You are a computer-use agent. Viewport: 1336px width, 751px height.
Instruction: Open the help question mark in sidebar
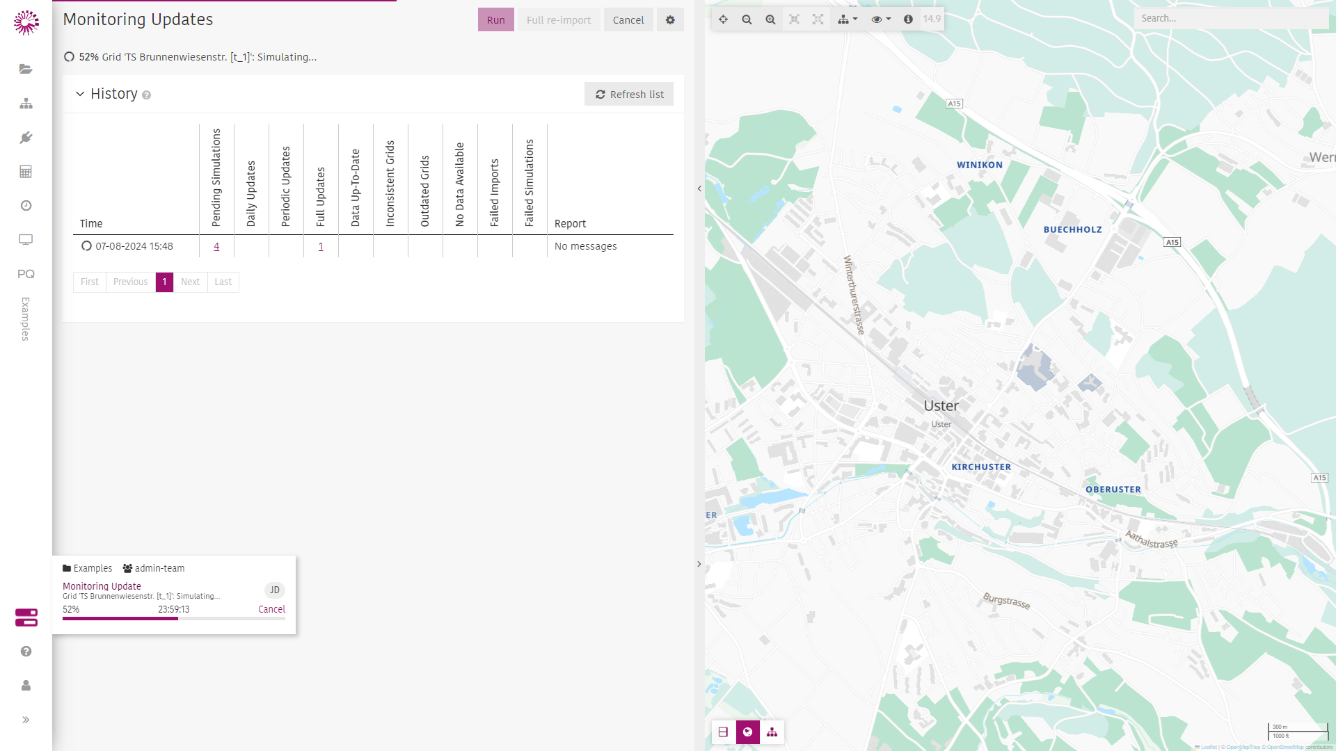[x=26, y=652]
